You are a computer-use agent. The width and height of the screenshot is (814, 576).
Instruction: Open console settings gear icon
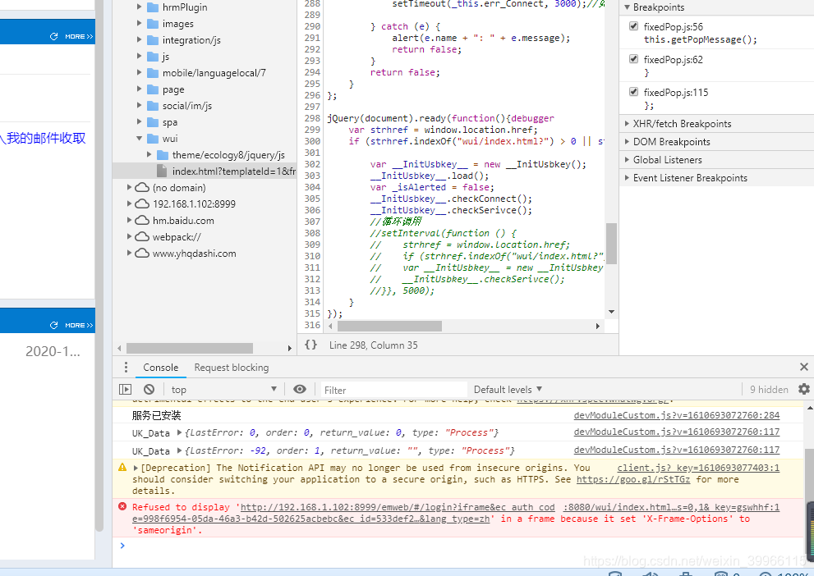[x=803, y=390]
